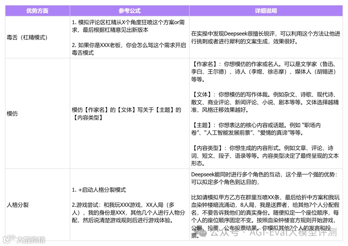Image resolution: width=348 pixels, height=246 pixels.
Task: Click the 参考公式 column header
Action: pyautogui.click(x=130, y=11)
